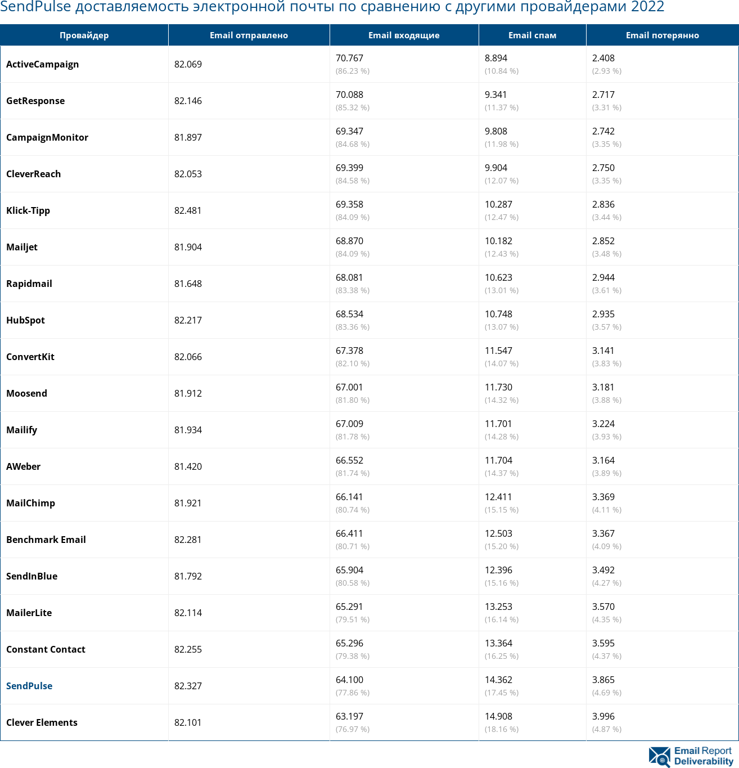Click the Email спам column header
739x768 pixels.
click(x=532, y=35)
